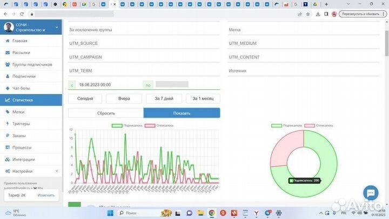The width and height of the screenshot is (389, 219).
Task: Click the Метки tag icon
Action: [x=8, y=112]
